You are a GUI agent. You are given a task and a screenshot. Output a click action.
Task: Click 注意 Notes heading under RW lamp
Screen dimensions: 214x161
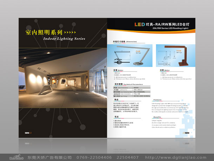click(x=165, y=70)
